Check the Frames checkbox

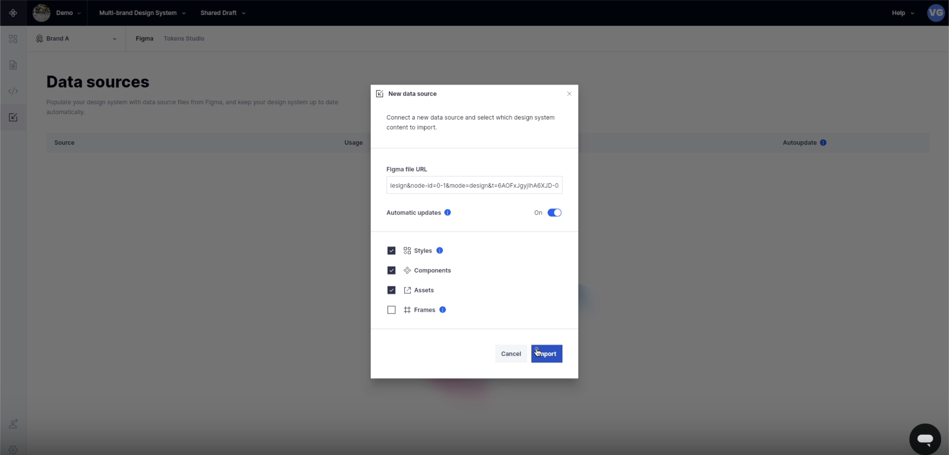pyautogui.click(x=391, y=310)
